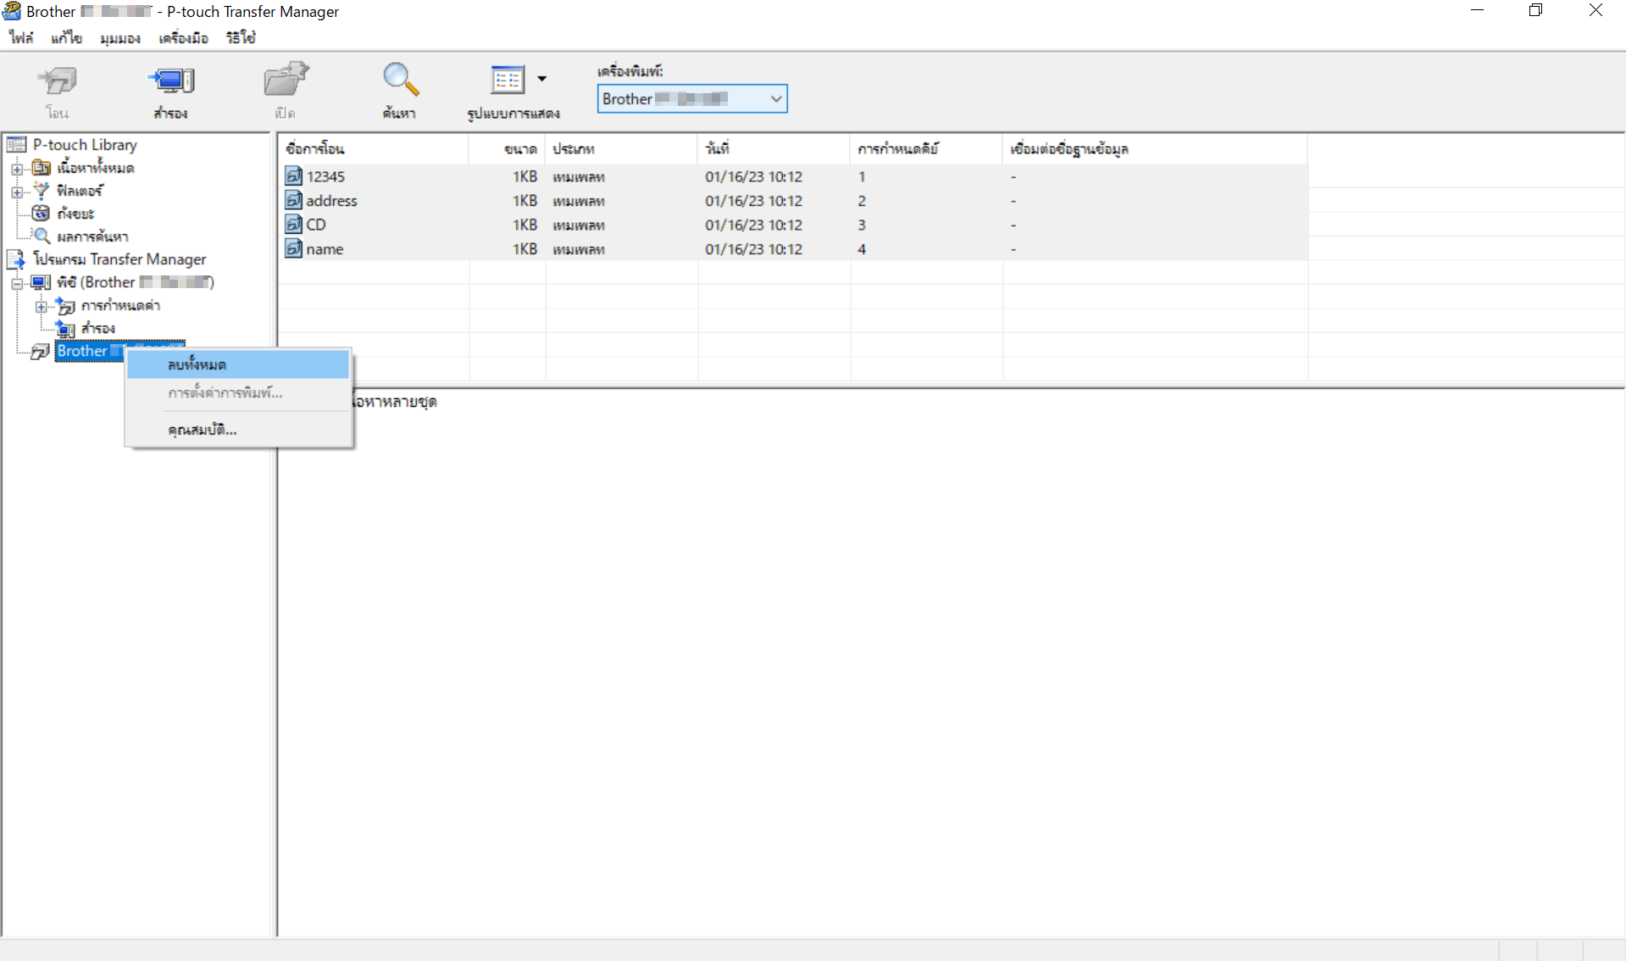Select the พีซี computer icon in tree
Screen dimensions: 1626x961
[42, 282]
